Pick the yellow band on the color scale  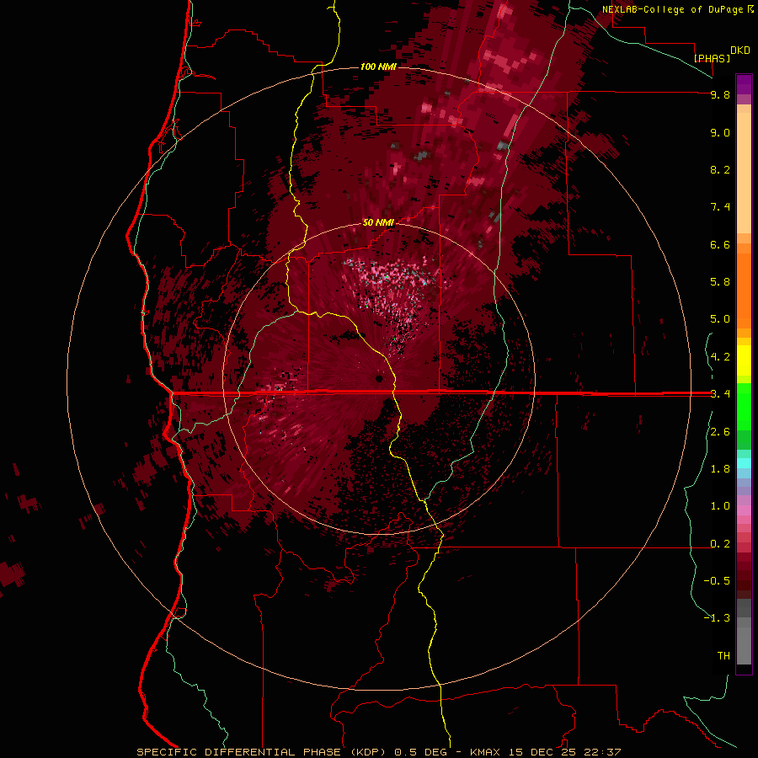tap(744, 360)
